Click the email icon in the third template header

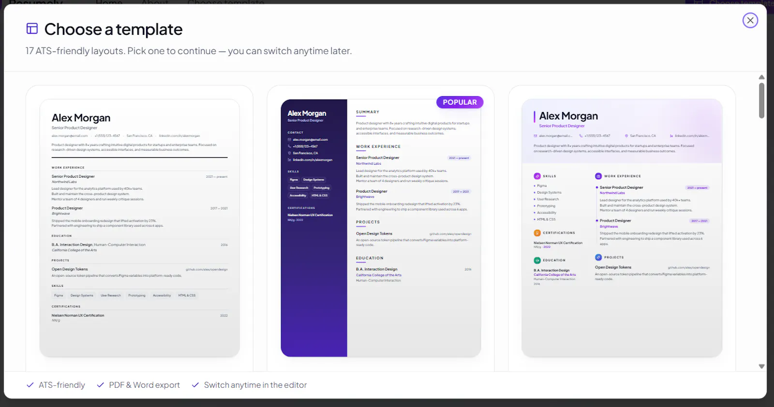536,136
